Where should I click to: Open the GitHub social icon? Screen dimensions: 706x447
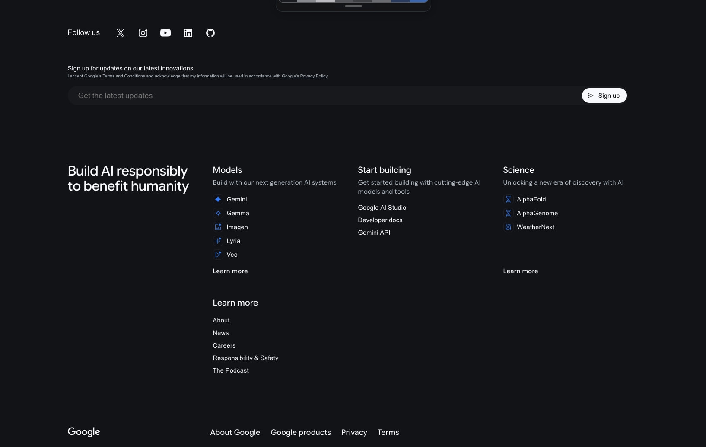click(210, 33)
